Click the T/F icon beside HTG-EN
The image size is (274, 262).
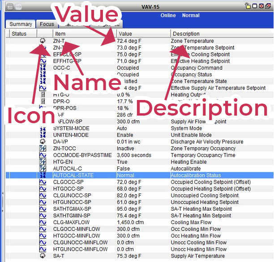tap(43, 162)
